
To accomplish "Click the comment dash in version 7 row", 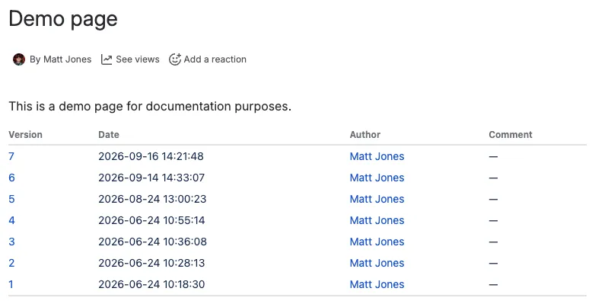I will pos(493,156).
